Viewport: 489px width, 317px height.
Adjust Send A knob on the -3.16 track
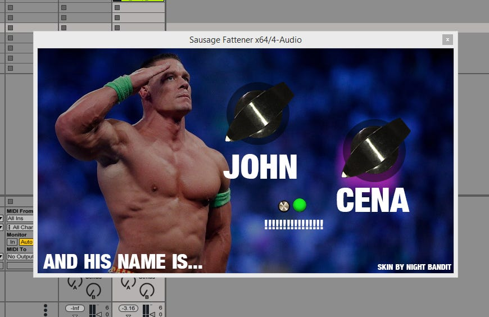[128, 282]
